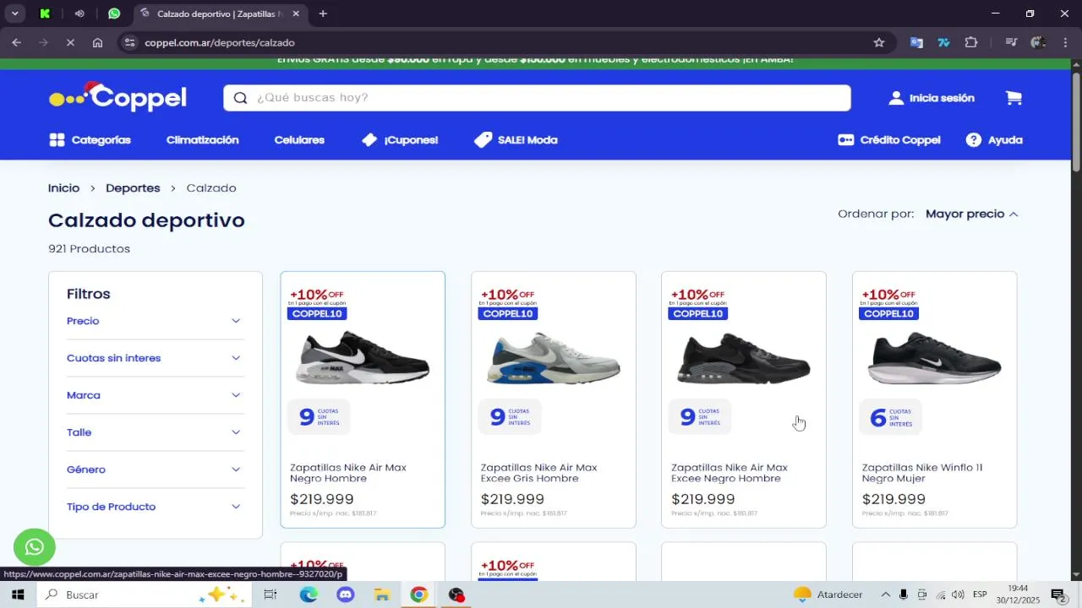Open the SALE! Moda menu item

point(516,140)
